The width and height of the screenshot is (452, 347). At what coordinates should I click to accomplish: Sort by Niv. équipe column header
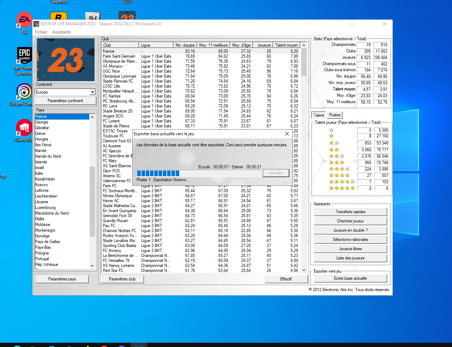click(185, 45)
